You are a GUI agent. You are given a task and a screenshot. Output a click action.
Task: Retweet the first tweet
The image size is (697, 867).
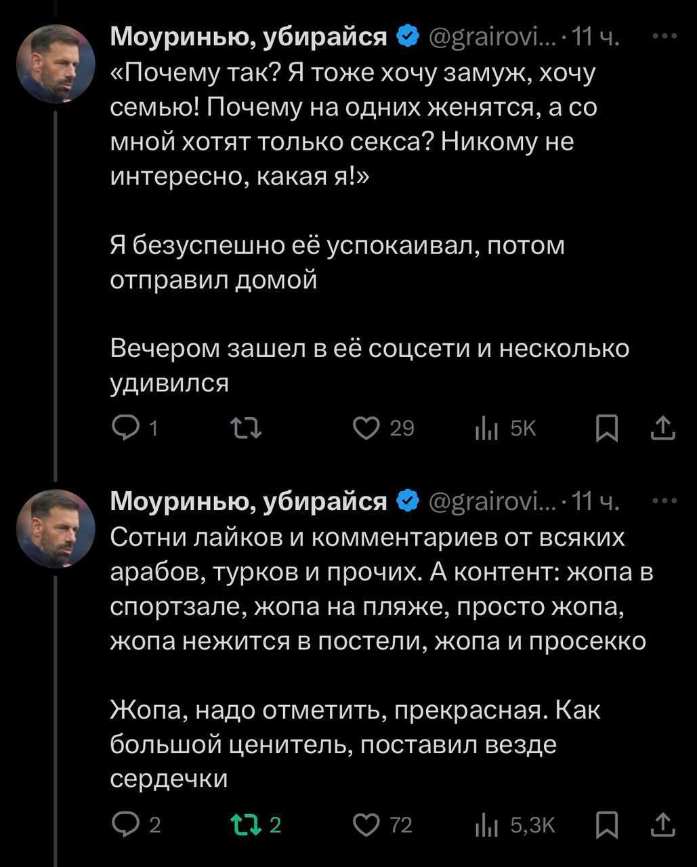(x=245, y=428)
